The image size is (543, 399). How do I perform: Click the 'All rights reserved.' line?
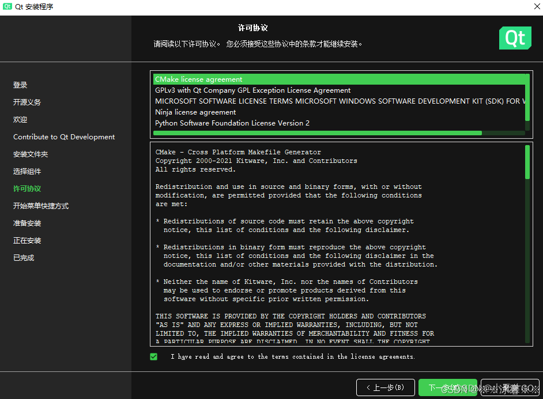click(x=195, y=169)
